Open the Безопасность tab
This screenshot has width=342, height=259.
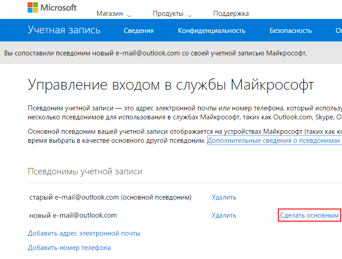(x=290, y=31)
